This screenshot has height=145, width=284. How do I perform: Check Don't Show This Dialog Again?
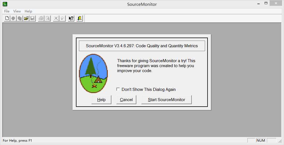pyautogui.click(x=118, y=89)
